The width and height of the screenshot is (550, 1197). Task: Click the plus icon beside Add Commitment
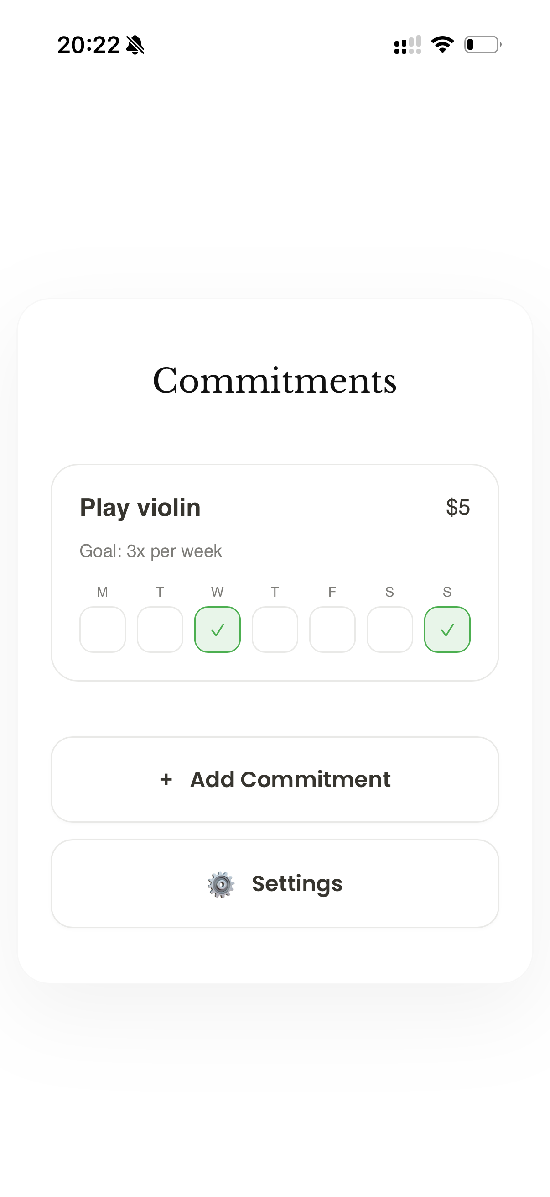(166, 779)
